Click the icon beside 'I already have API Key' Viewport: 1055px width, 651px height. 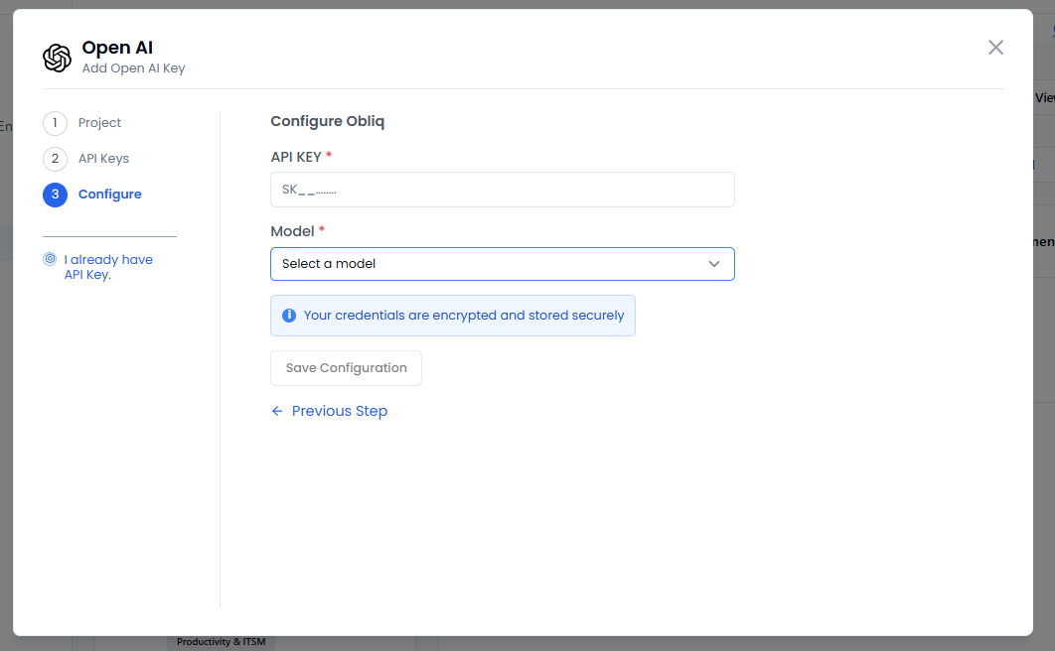pos(50,260)
